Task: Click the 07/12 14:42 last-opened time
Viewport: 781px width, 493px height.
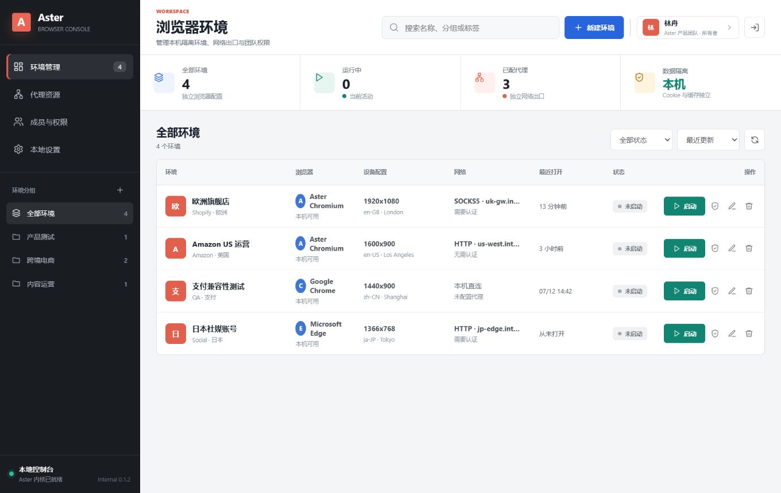Action: point(555,291)
